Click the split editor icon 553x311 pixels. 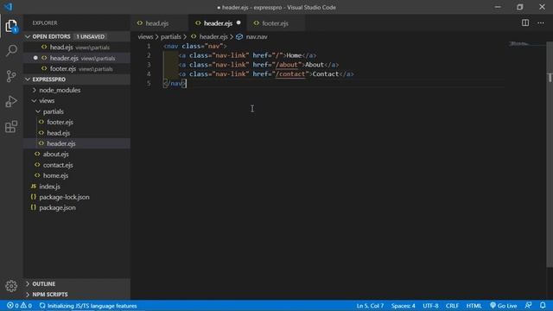[525, 23]
